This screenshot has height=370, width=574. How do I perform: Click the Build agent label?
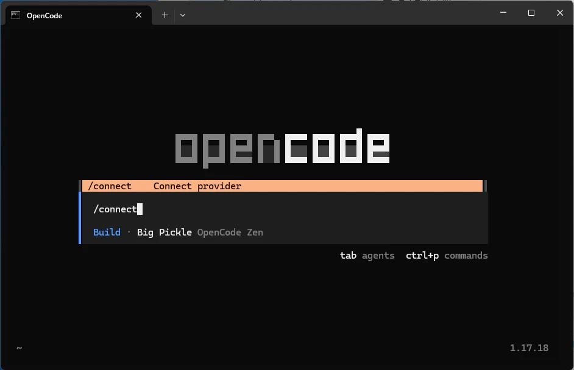click(107, 232)
